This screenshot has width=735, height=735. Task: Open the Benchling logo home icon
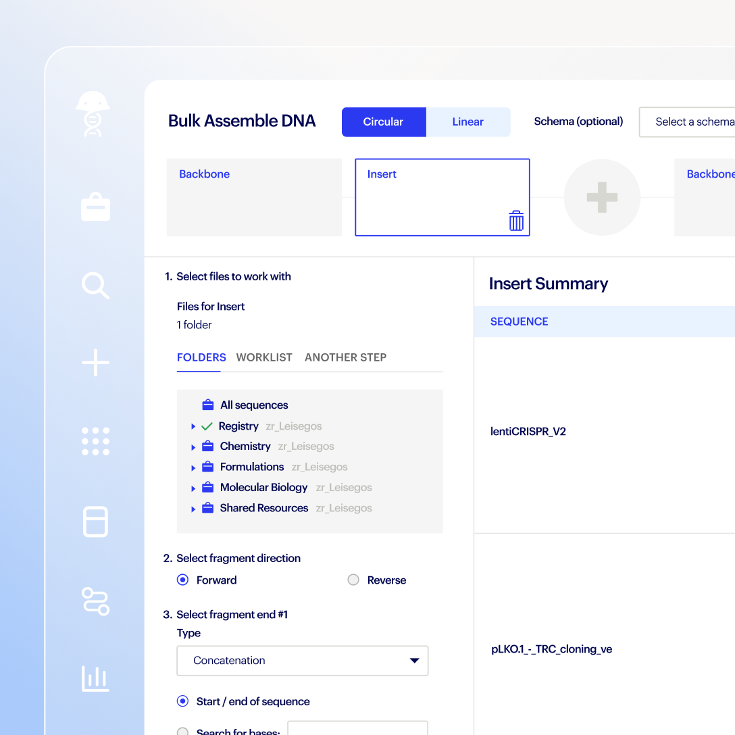93,114
